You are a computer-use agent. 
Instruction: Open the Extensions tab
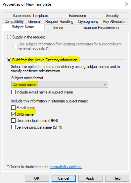(x=77, y=15)
